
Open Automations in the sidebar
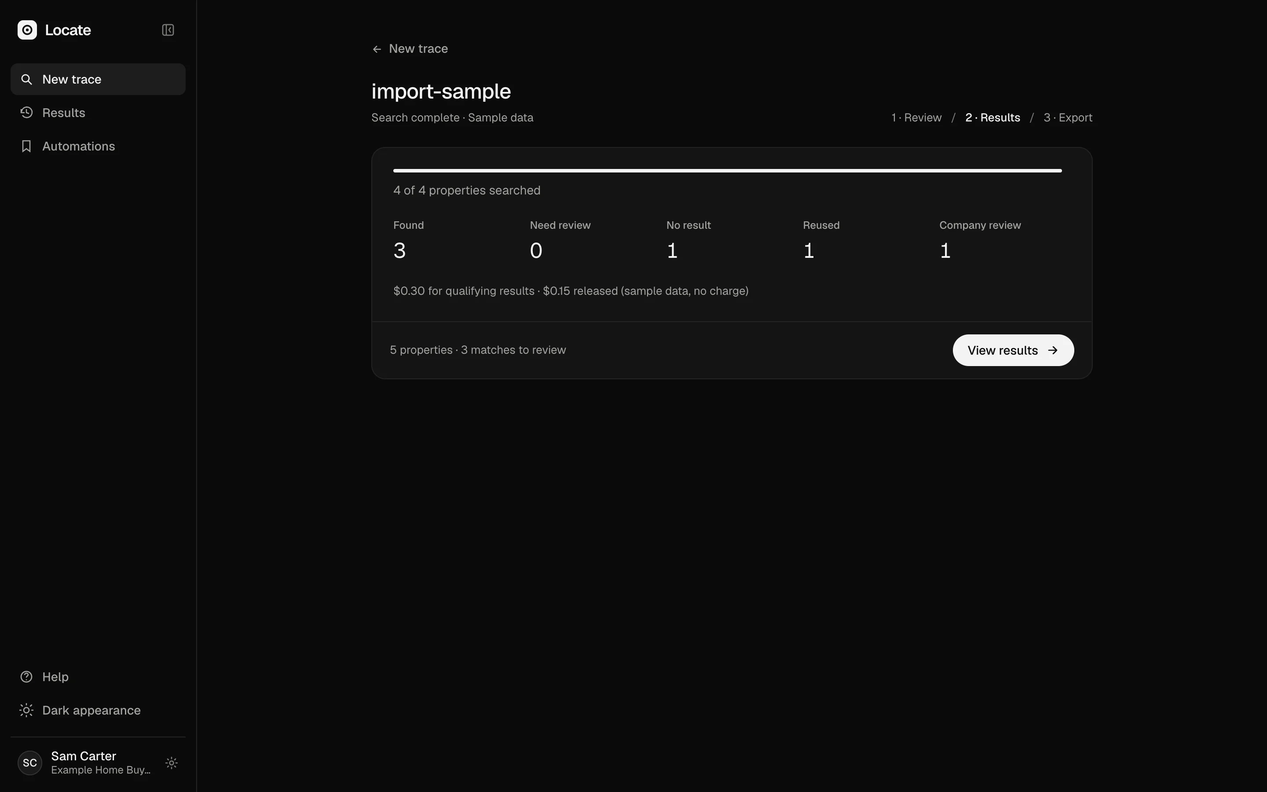click(x=98, y=146)
